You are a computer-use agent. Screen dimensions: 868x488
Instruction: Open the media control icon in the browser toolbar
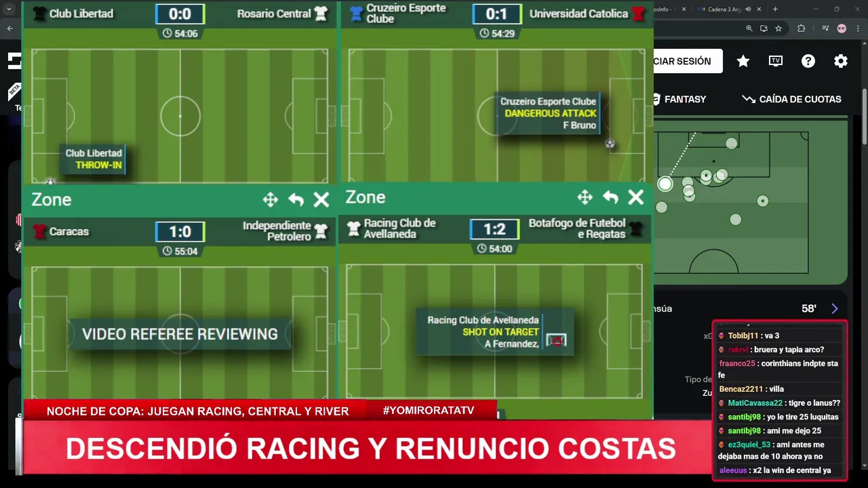(825, 28)
